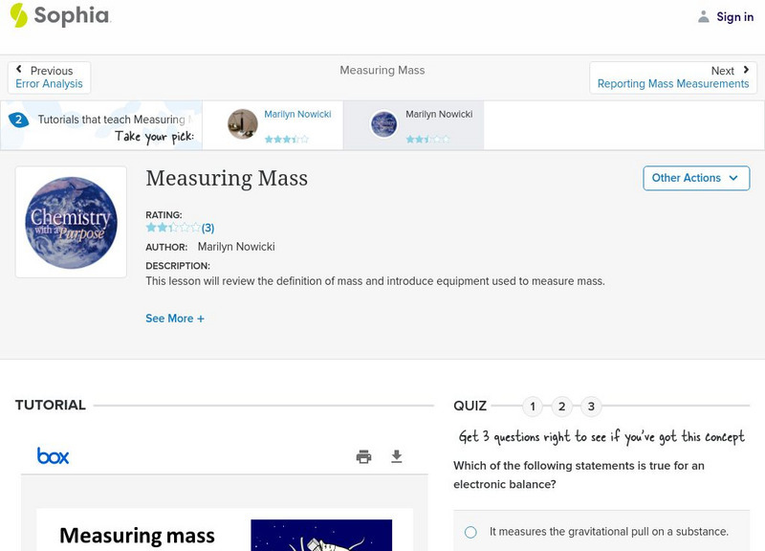Expand the See More description
Image resolution: width=765 pixels, height=551 pixels.
click(175, 319)
